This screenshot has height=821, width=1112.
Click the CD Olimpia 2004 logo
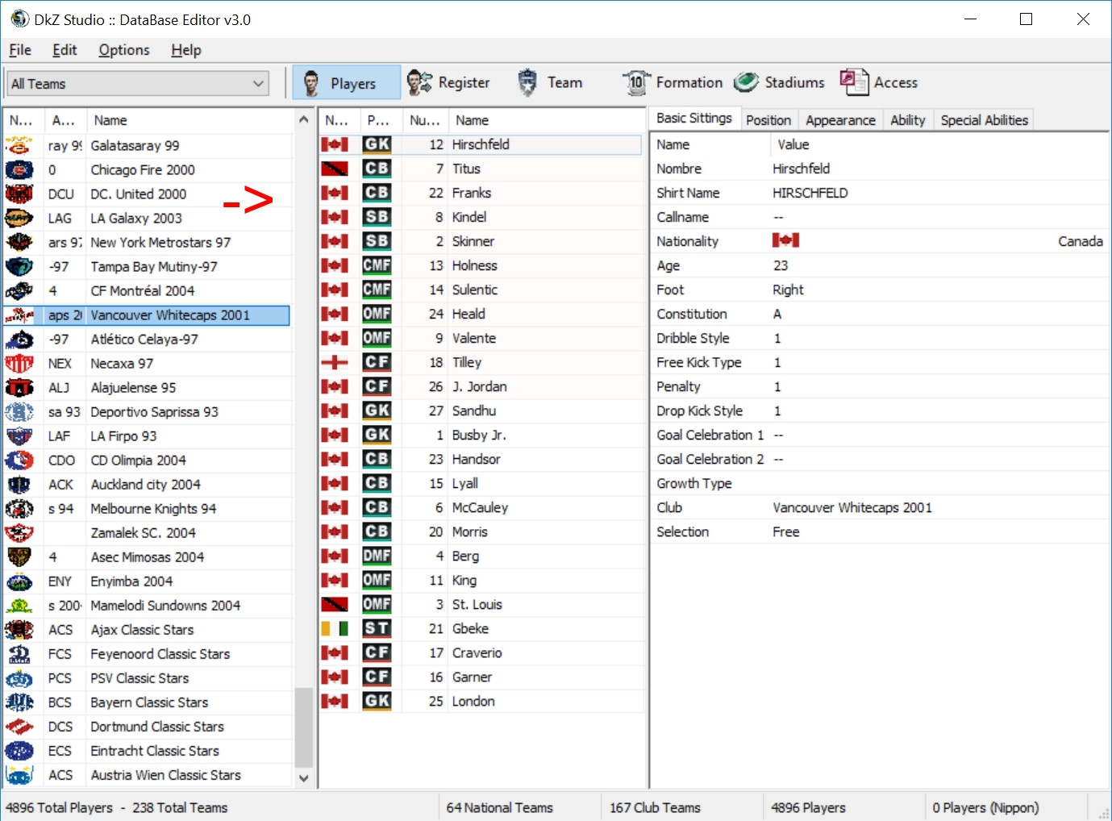tap(19, 460)
